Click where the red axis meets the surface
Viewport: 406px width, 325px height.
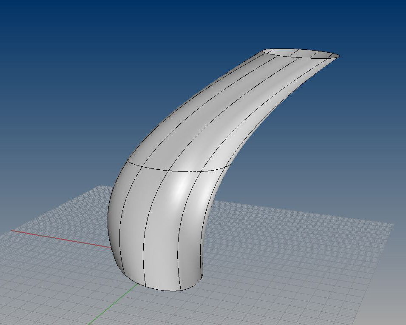(x=110, y=247)
